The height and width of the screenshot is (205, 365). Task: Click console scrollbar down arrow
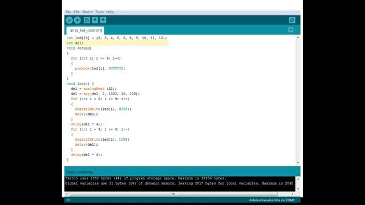click(298, 189)
